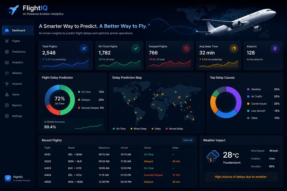The width and height of the screenshot is (287, 191).
Task: Click the Alerts sidebar label
Action: 16,95
